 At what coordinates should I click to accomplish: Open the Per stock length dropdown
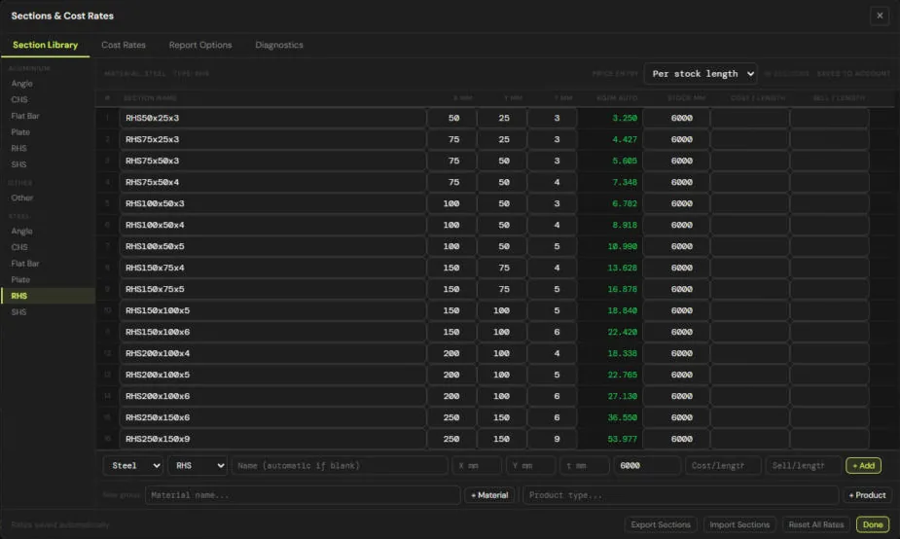[x=701, y=74]
